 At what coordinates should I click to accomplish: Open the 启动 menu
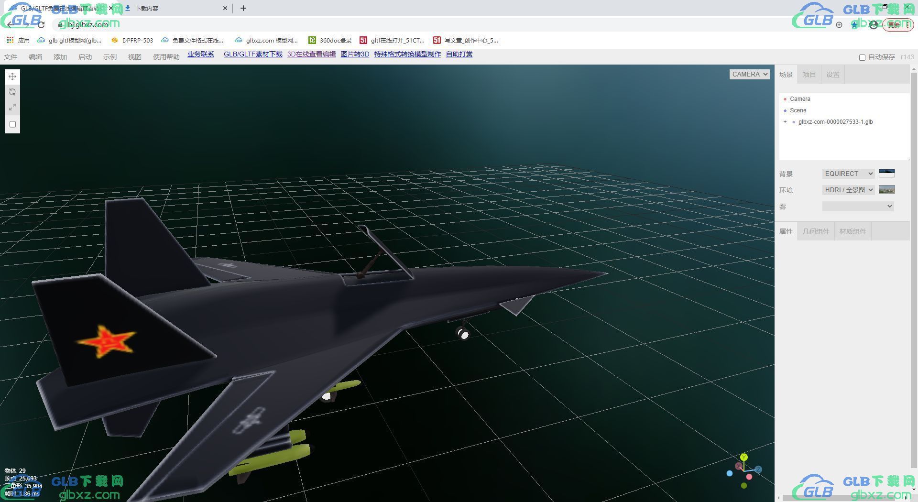point(85,57)
